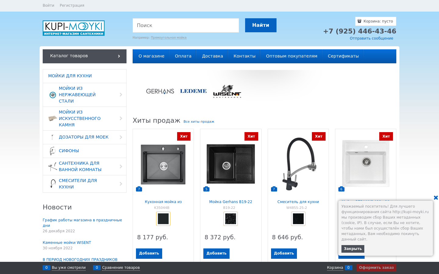Click into the Поиск search field
This screenshot has height=274, width=439.
click(x=186, y=25)
